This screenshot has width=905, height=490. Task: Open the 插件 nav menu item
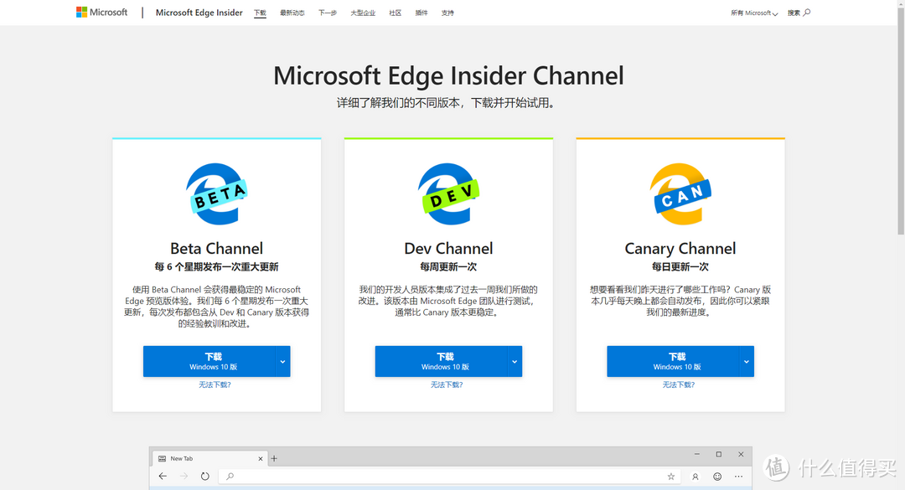(x=421, y=13)
